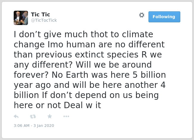Unfollow using the Following button
The height and width of the screenshot is (140, 194).
[164, 17]
